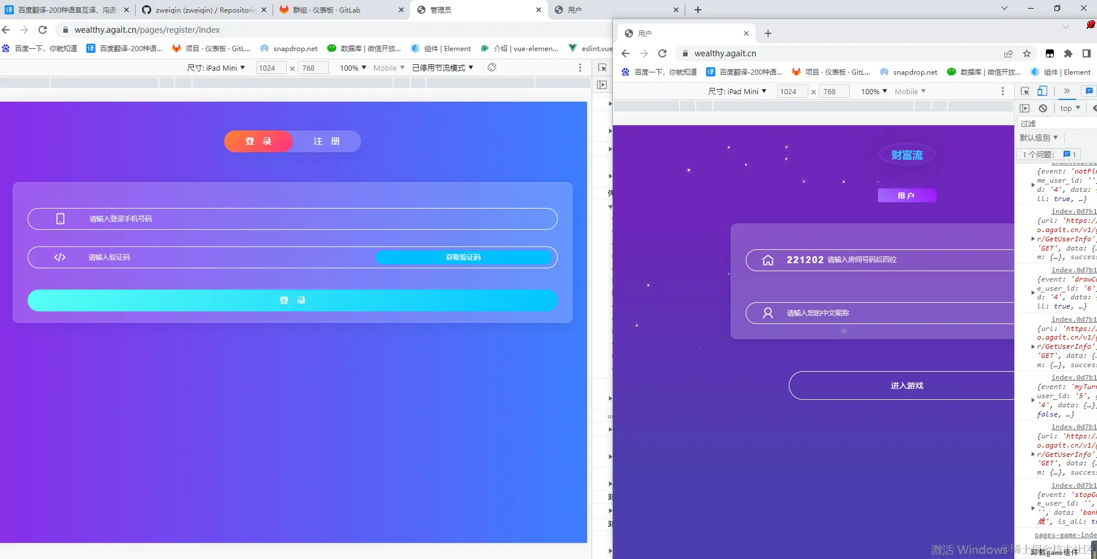Open 默认级别 log level dropdown
This screenshot has height=559, width=1097.
point(1038,138)
